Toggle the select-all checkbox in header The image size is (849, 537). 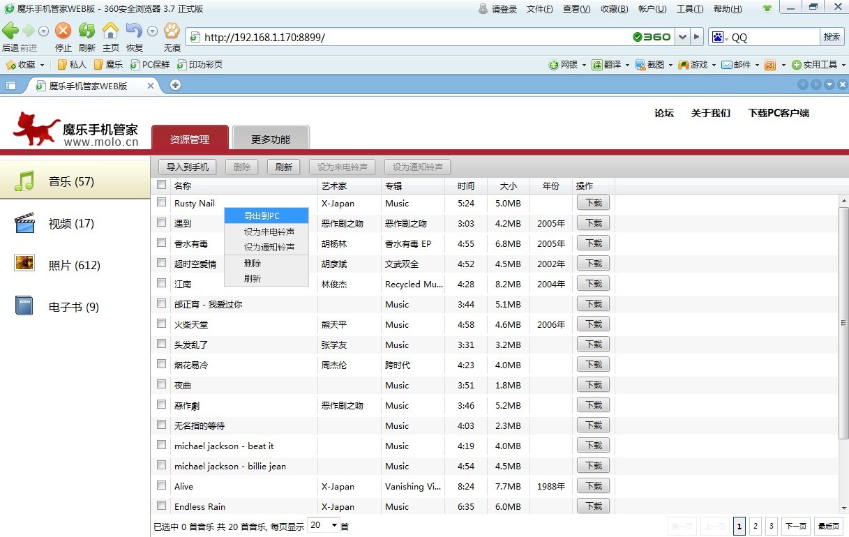pos(162,185)
